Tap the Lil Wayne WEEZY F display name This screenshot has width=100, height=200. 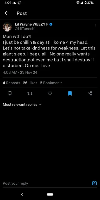click(x=32, y=24)
